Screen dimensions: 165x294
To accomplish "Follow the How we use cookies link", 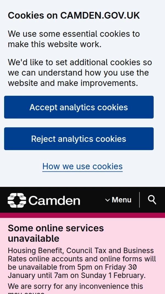I will coord(82,166).
